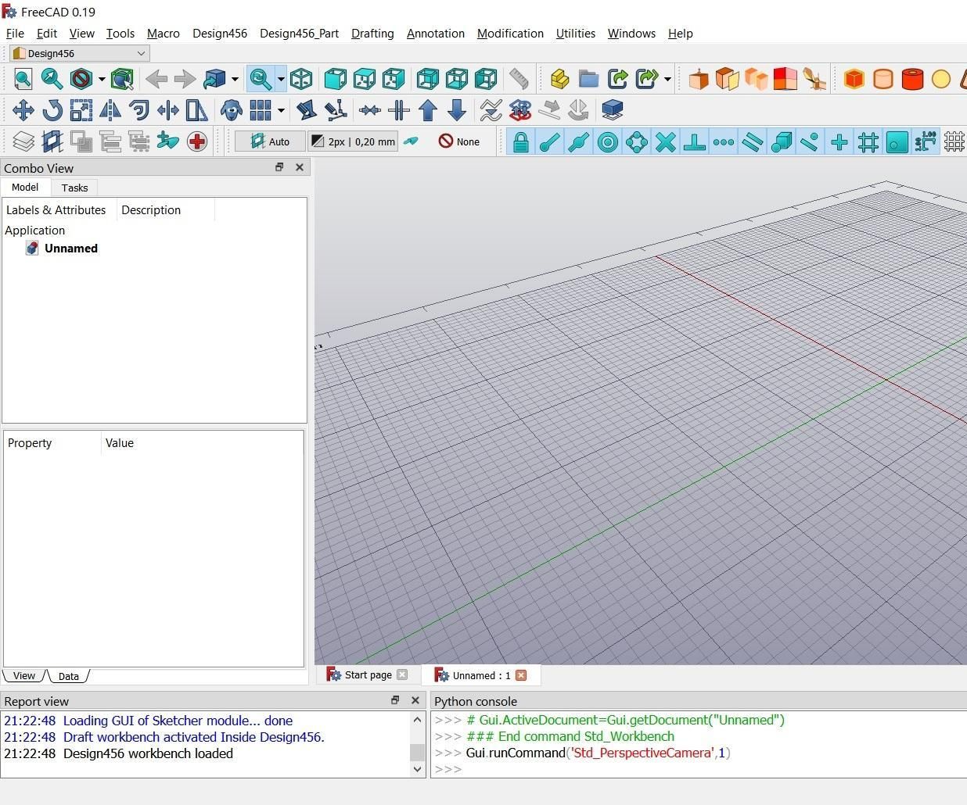This screenshot has height=805, width=967.
Task: Set the view to axonometric cube view
Action: 301,78
